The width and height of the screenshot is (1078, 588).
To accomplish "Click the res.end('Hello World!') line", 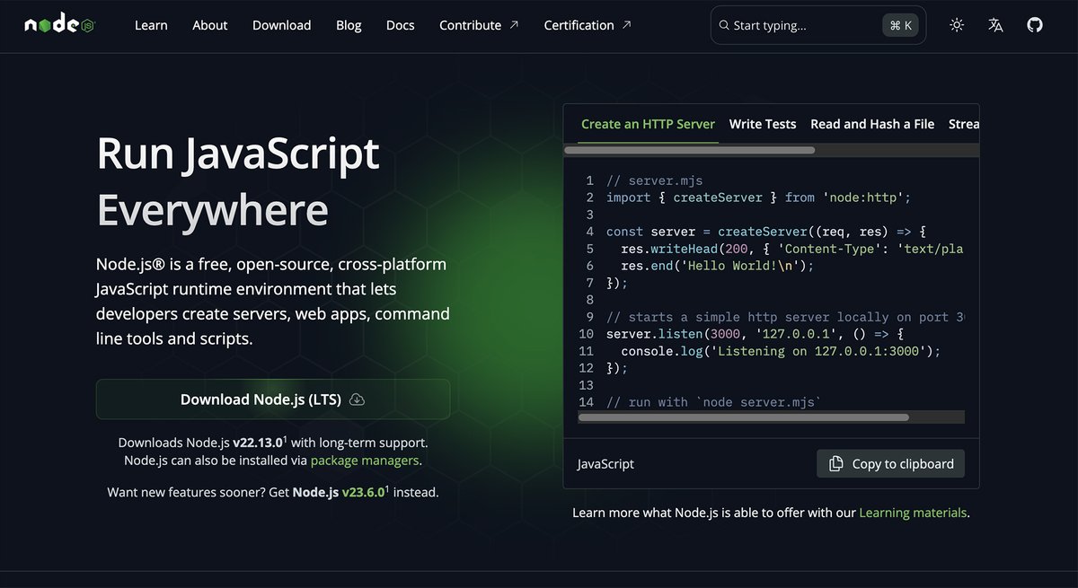I will click(716, 266).
